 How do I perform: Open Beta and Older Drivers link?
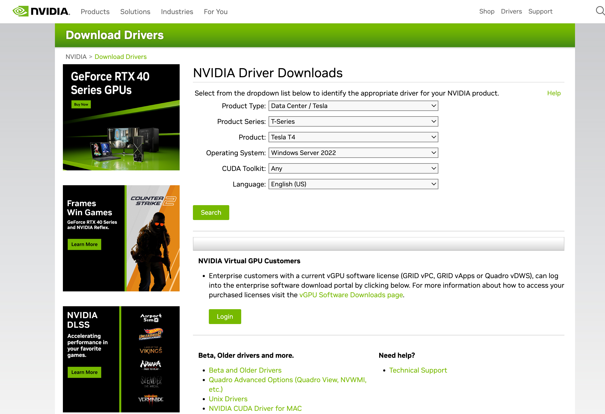(245, 370)
